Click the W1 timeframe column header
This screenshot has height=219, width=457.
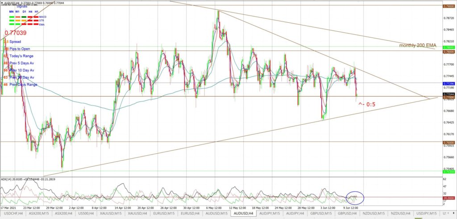18,11
